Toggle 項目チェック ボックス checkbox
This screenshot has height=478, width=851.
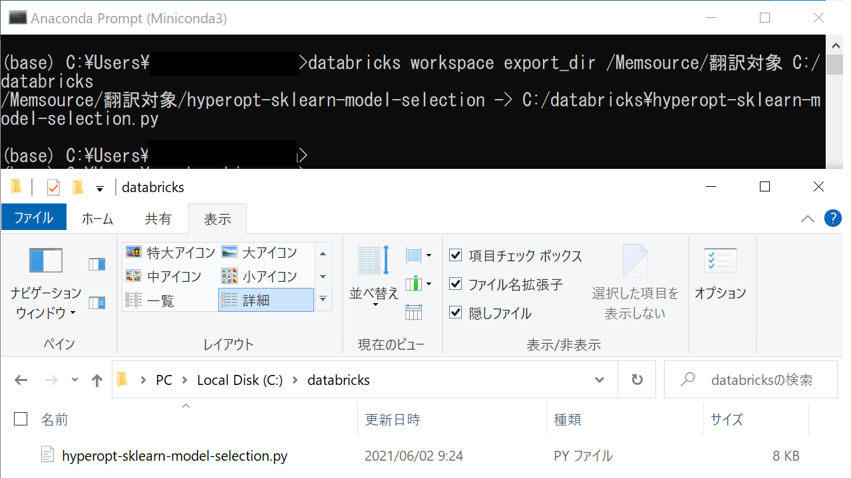[x=456, y=255]
